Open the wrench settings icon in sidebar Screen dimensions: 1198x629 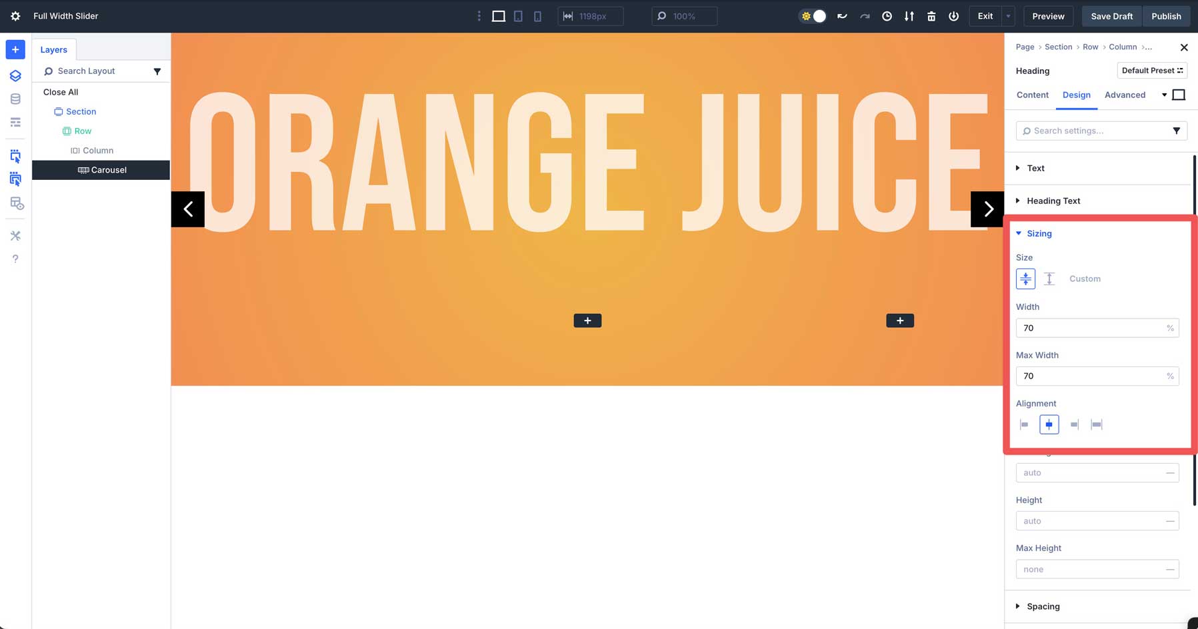(x=15, y=235)
